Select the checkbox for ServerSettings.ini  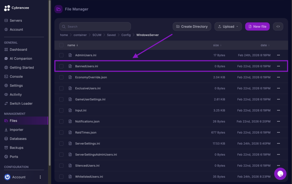(61, 143)
